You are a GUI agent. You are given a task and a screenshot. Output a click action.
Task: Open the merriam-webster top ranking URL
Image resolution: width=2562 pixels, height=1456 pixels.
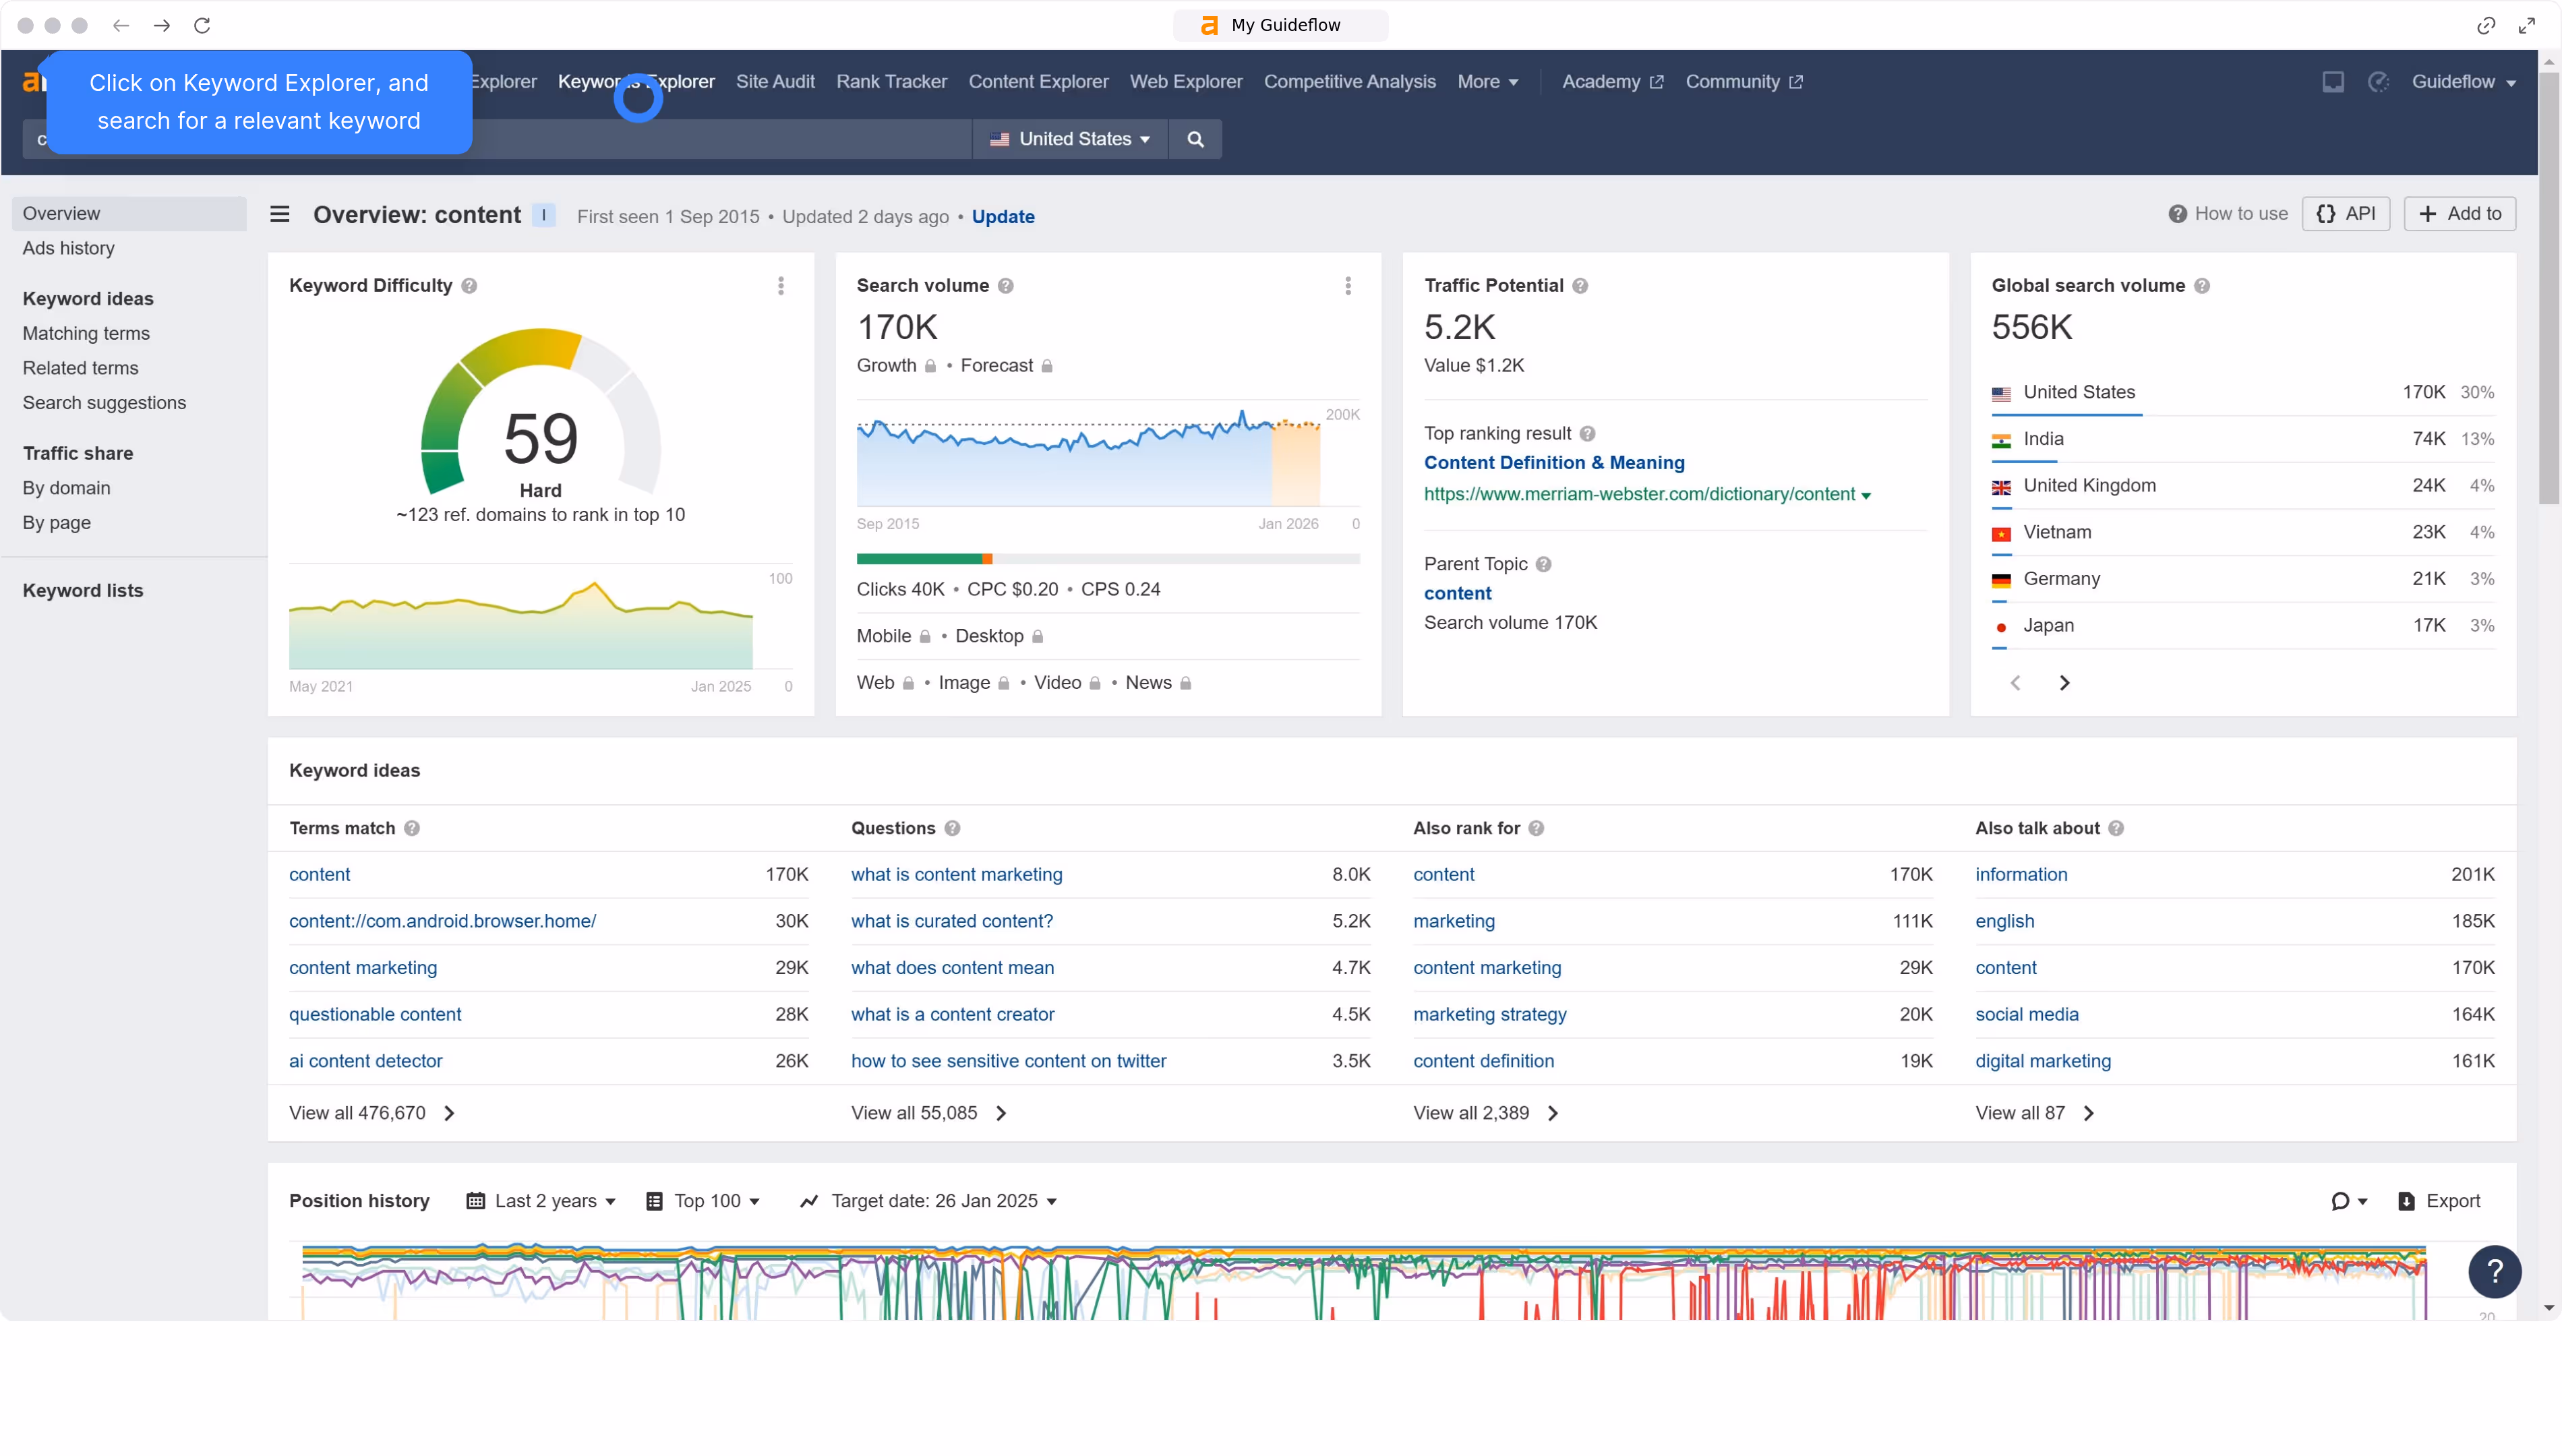point(1639,494)
